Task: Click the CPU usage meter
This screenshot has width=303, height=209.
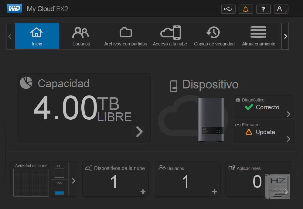Action: coord(59,173)
